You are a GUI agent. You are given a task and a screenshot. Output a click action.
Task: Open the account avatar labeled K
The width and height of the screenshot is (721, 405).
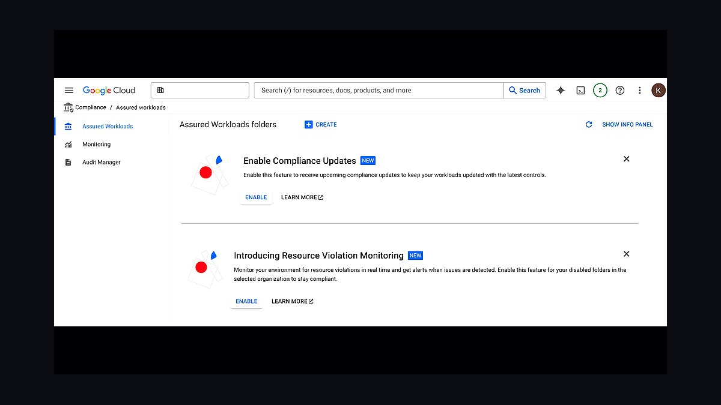pos(659,91)
